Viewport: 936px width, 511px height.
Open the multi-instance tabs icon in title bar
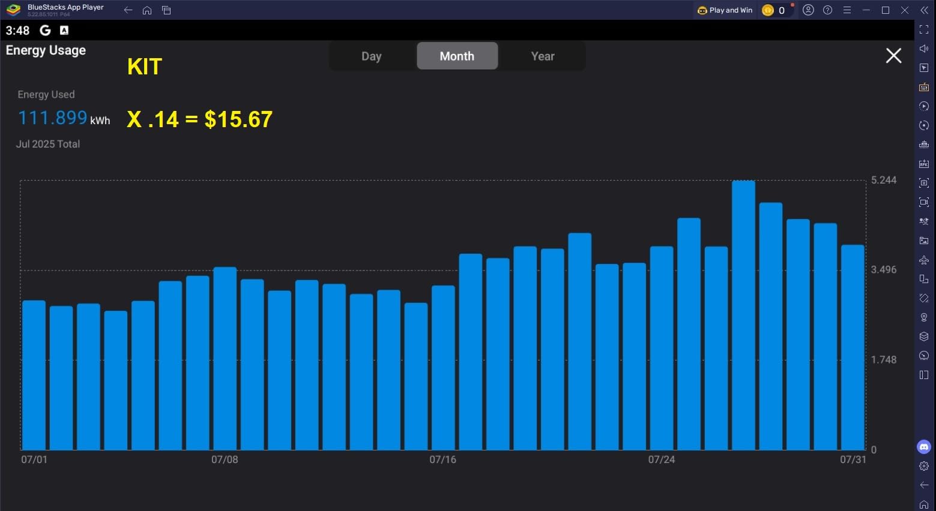[x=166, y=10]
